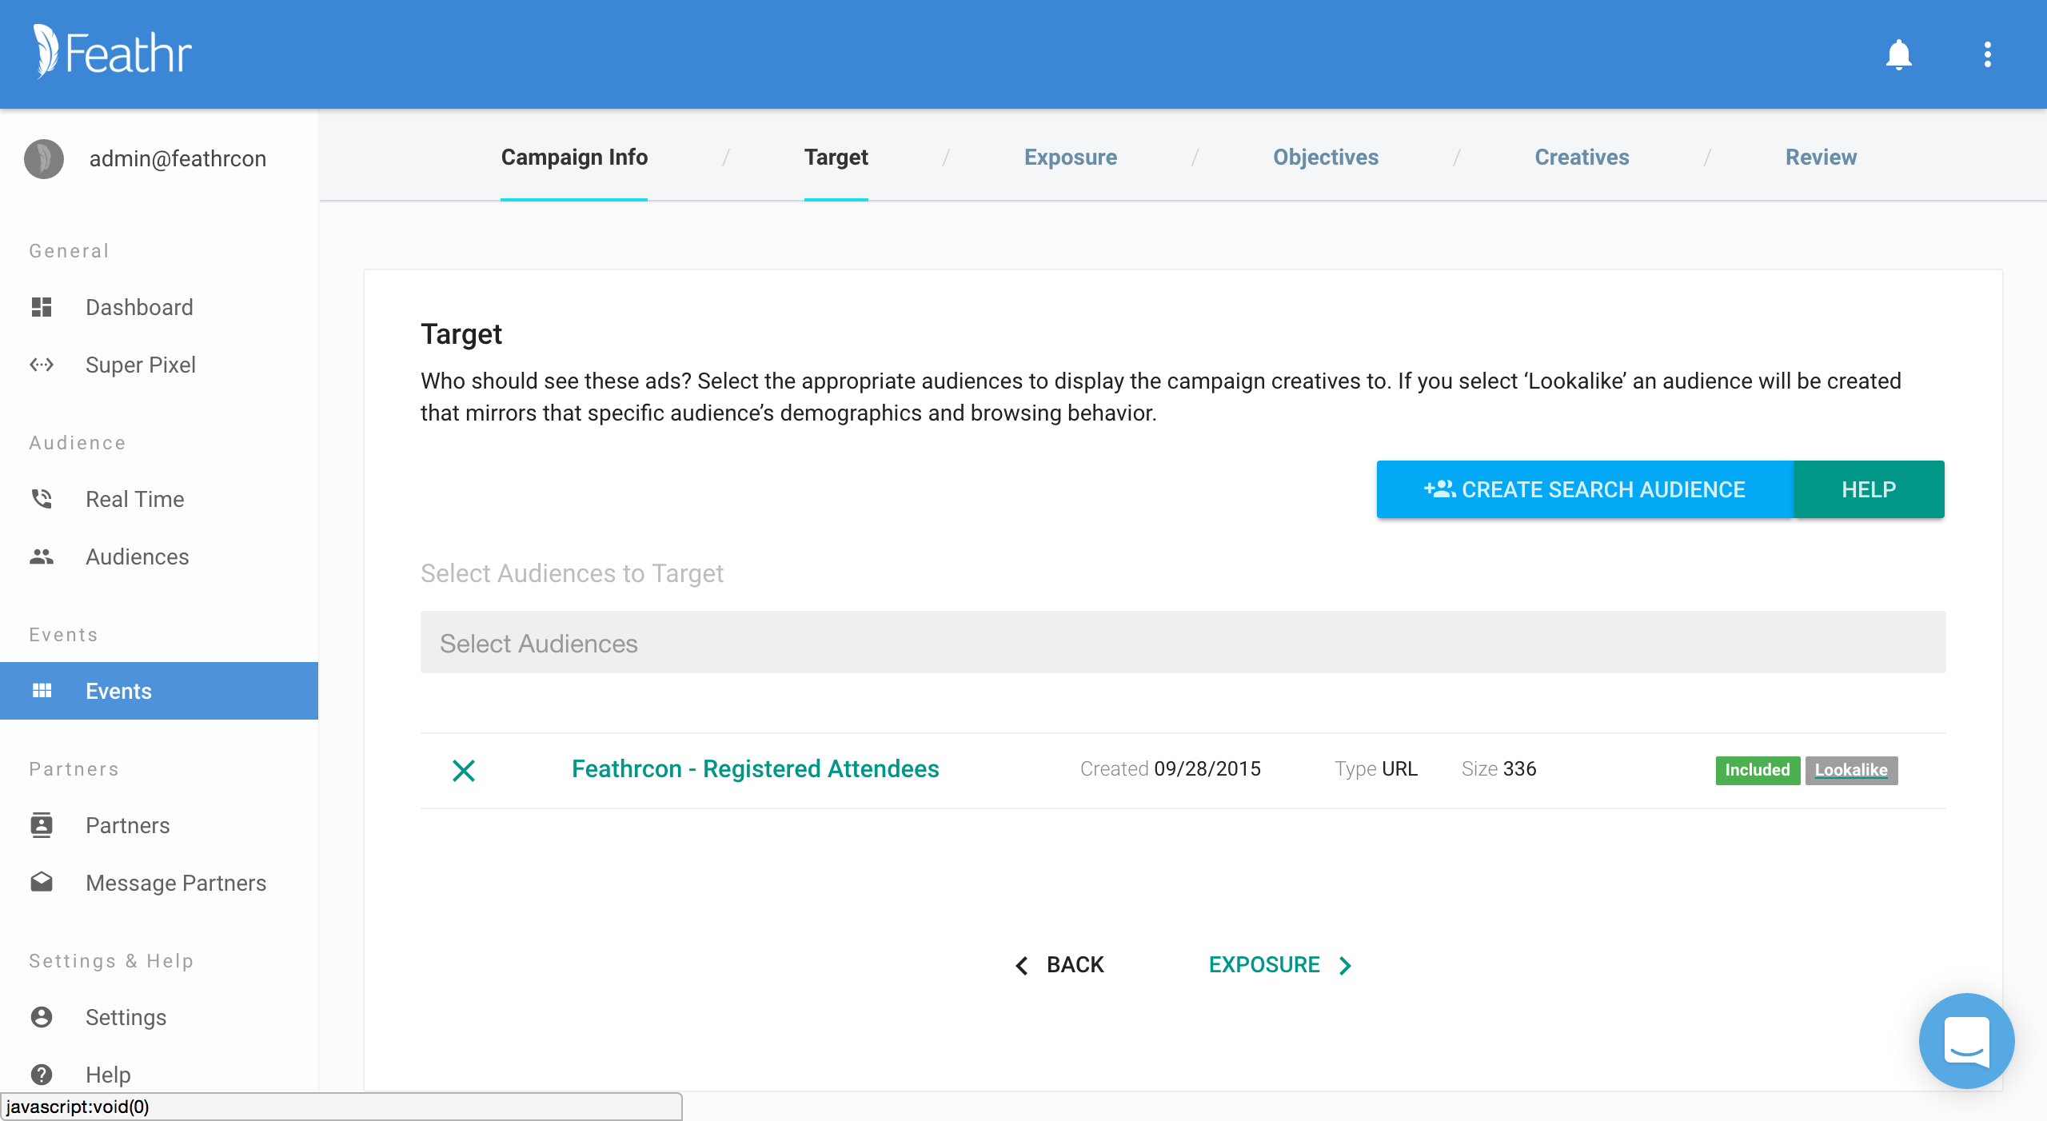The width and height of the screenshot is (2047, 1121).
Task: Jump to the Review step tab
Action: [x=1821, y=157]
